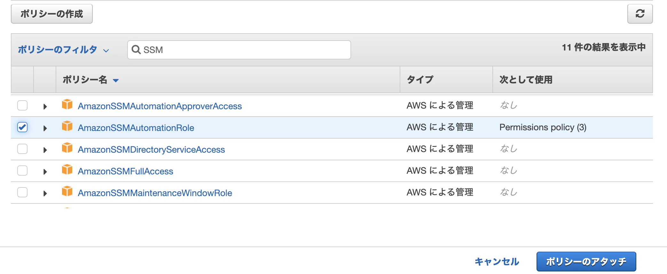This screenshot has width=667, height=274.
Task: Click the AmazonSSMAutomationRole policy box icon
Action: click(x=67, y=126)
